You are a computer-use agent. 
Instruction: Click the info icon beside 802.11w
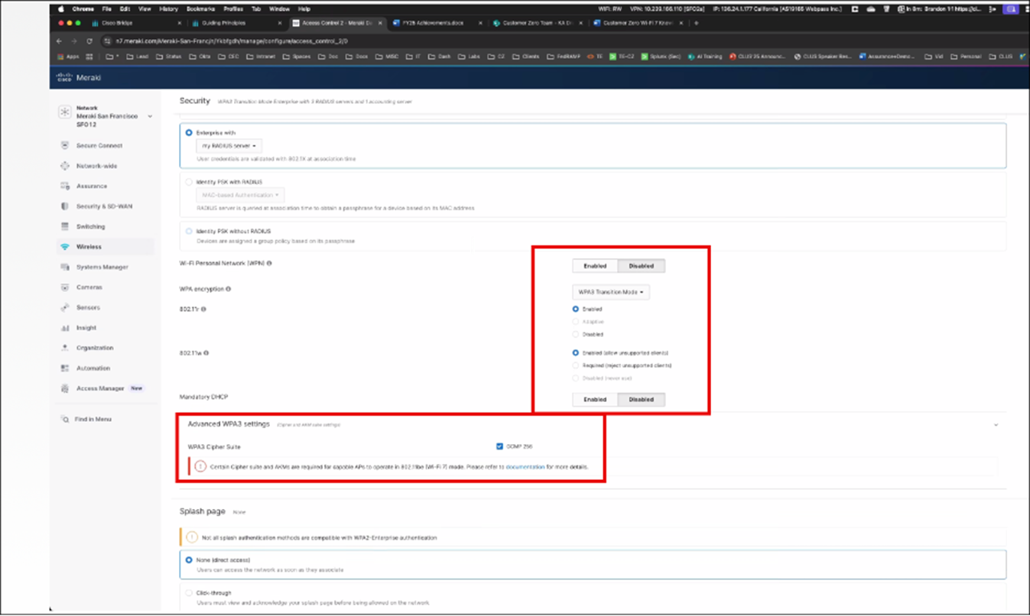(x=206, y=353)
